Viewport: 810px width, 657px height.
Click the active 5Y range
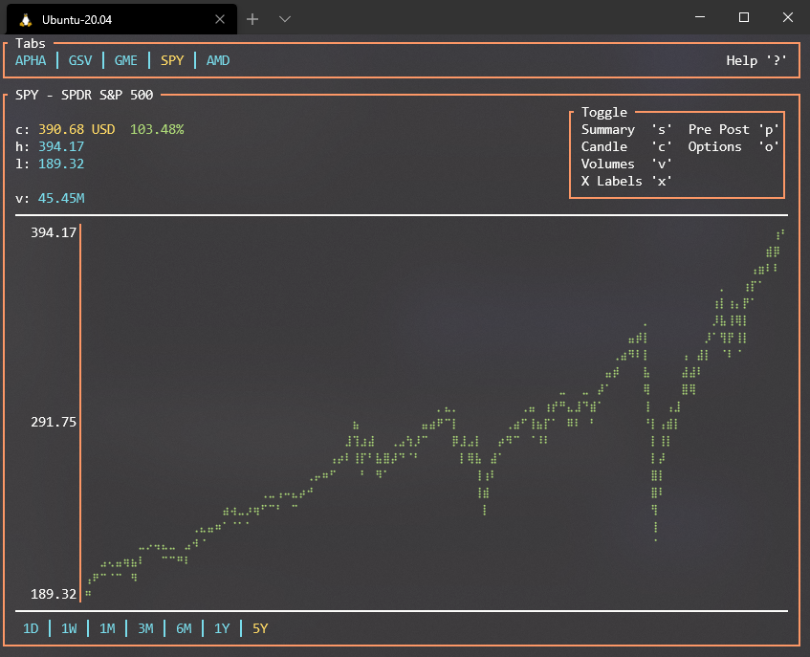260,628
